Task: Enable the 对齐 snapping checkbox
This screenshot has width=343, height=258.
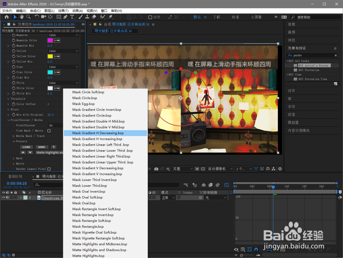Action: [150, 17]
